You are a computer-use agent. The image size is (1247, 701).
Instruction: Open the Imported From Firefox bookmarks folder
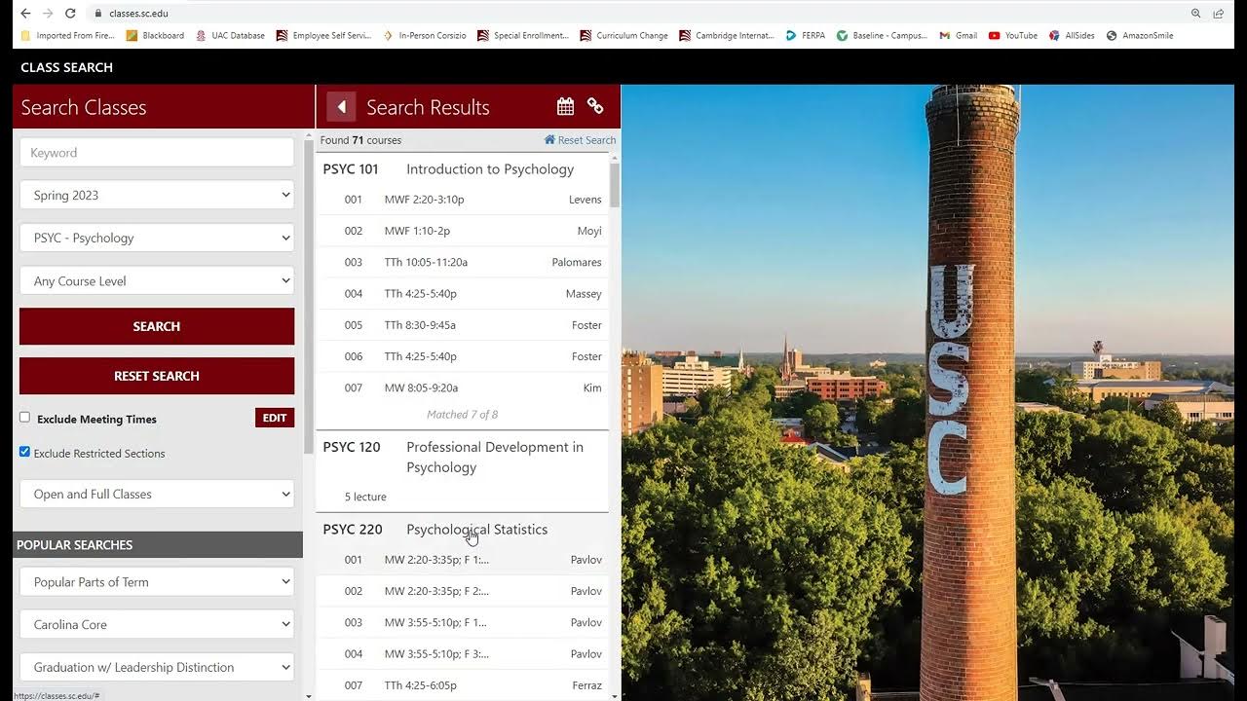66,35
